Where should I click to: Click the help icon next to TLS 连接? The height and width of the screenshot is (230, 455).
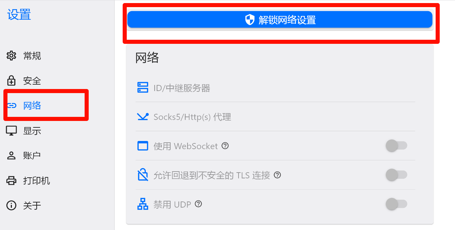pyautogui.click(x=278, y=175)
